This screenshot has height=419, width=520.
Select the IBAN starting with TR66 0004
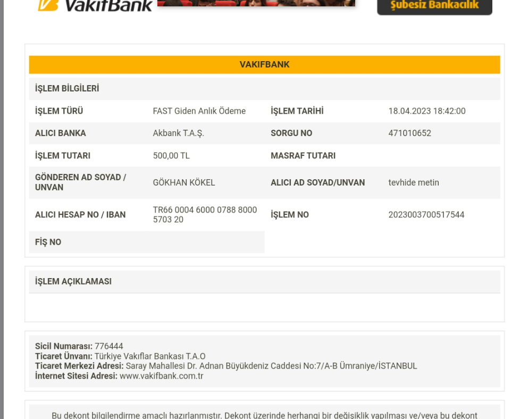205,215
